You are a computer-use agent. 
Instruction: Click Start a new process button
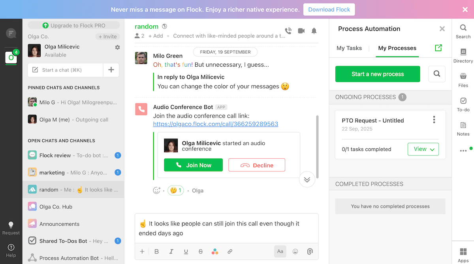point(378,74)
